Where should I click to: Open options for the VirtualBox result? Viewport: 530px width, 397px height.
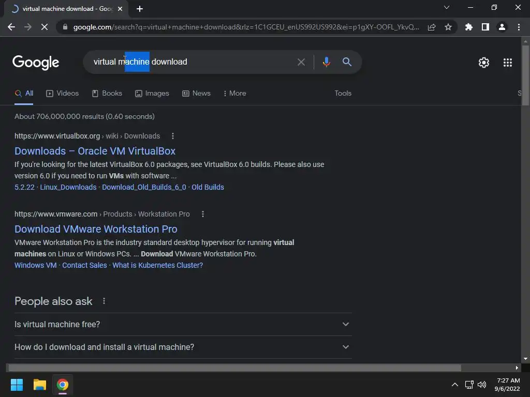(173, 136)
